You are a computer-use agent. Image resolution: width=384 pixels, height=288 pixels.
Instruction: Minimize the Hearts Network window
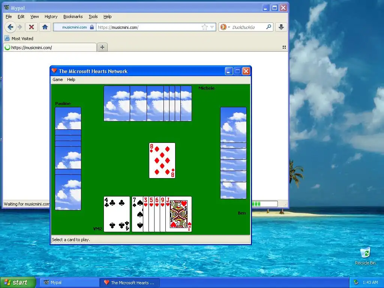coord(228,71)
